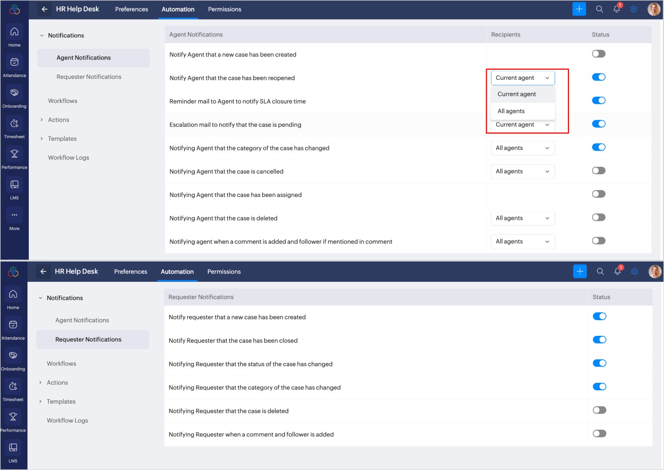Image resolution: width=664 pixels, height=470 pixels.
Task: Open the user avatar on Requester Notifications page
Action: [x=654, y=271]
